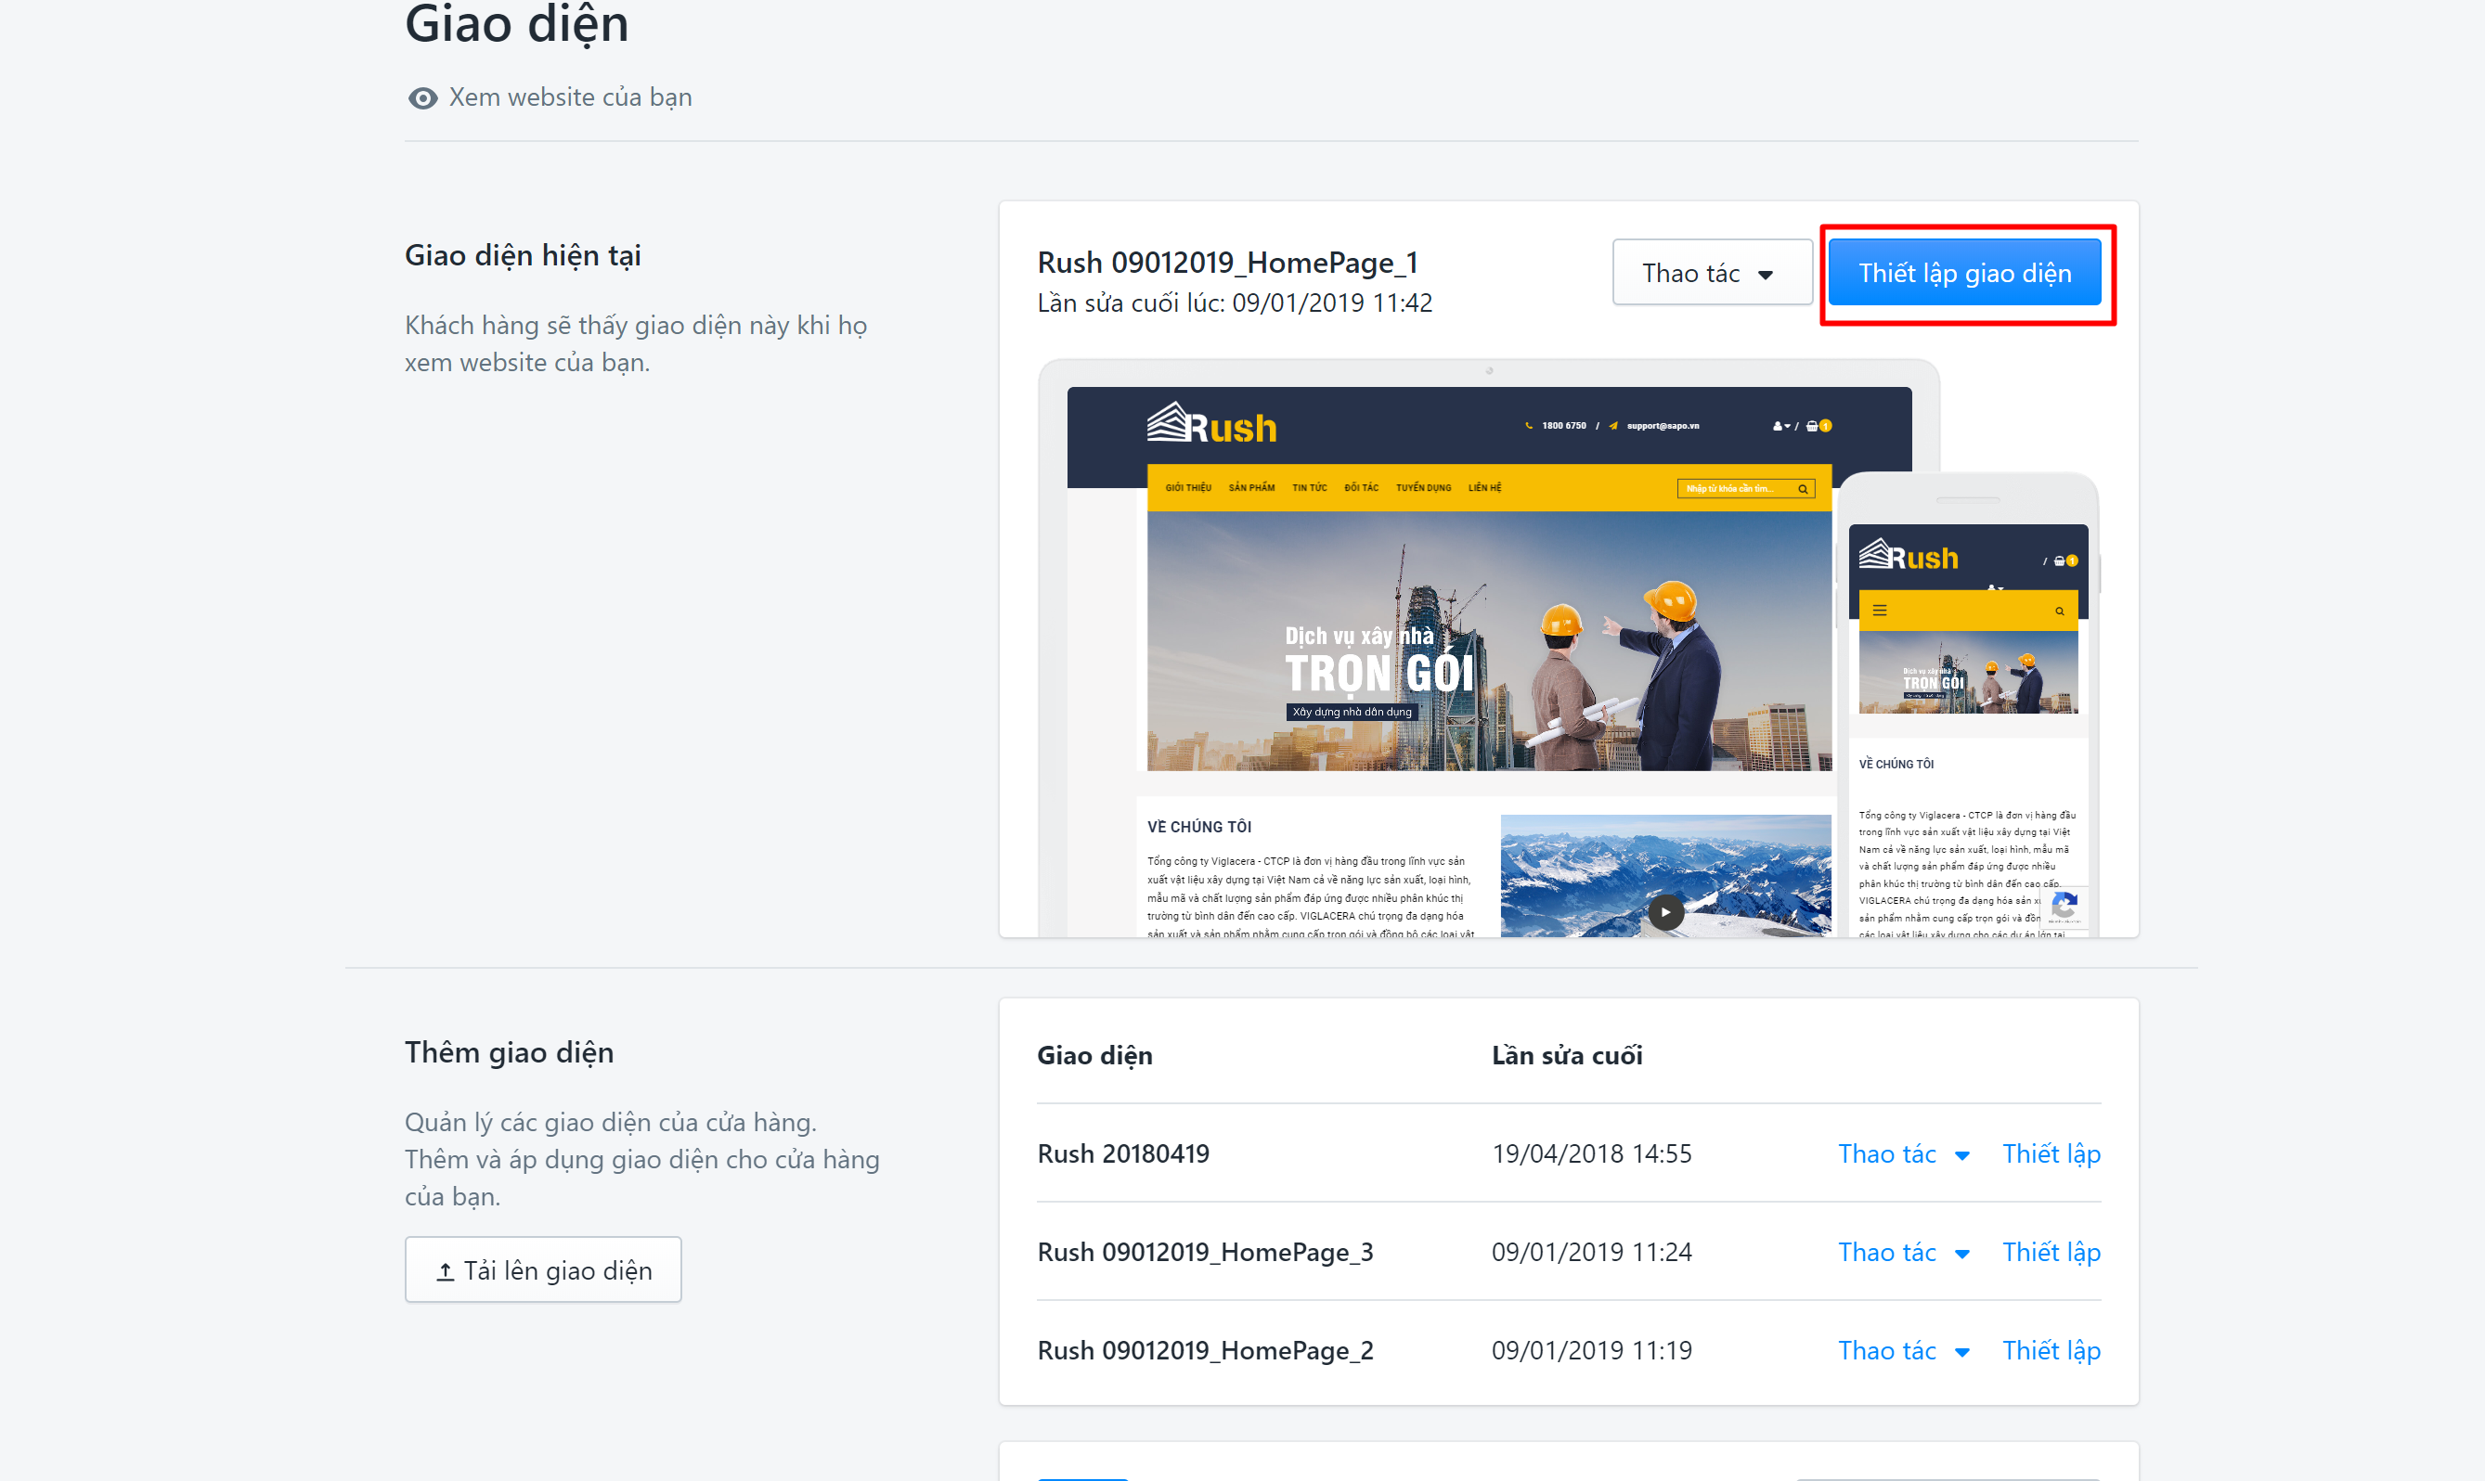Expand Thao tác for Rush 20180419
Viewport: 2485px width, 1481px height.
[x=1903, y=1153]
